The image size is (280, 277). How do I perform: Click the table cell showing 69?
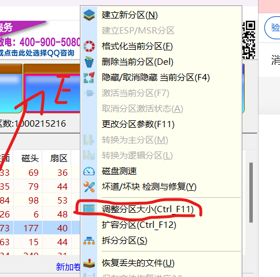point(33,172)
